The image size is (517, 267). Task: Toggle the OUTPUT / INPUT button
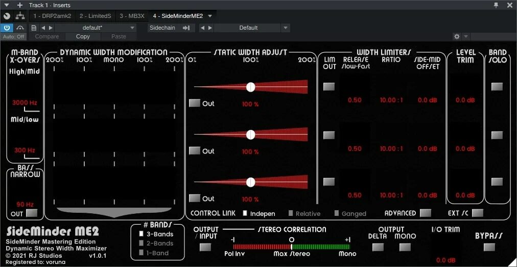205,247
